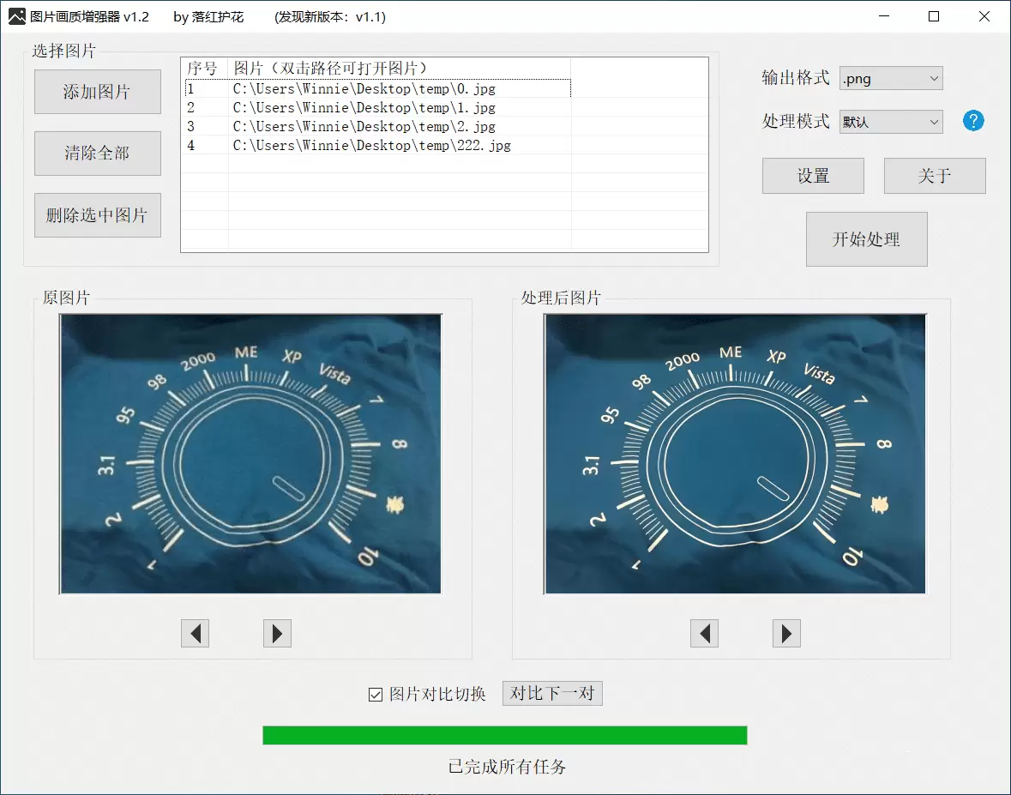Open the 输出格式 .png dropdown
The width and height of the screenshot is (1011, 795).
click(x=891, y=79)
